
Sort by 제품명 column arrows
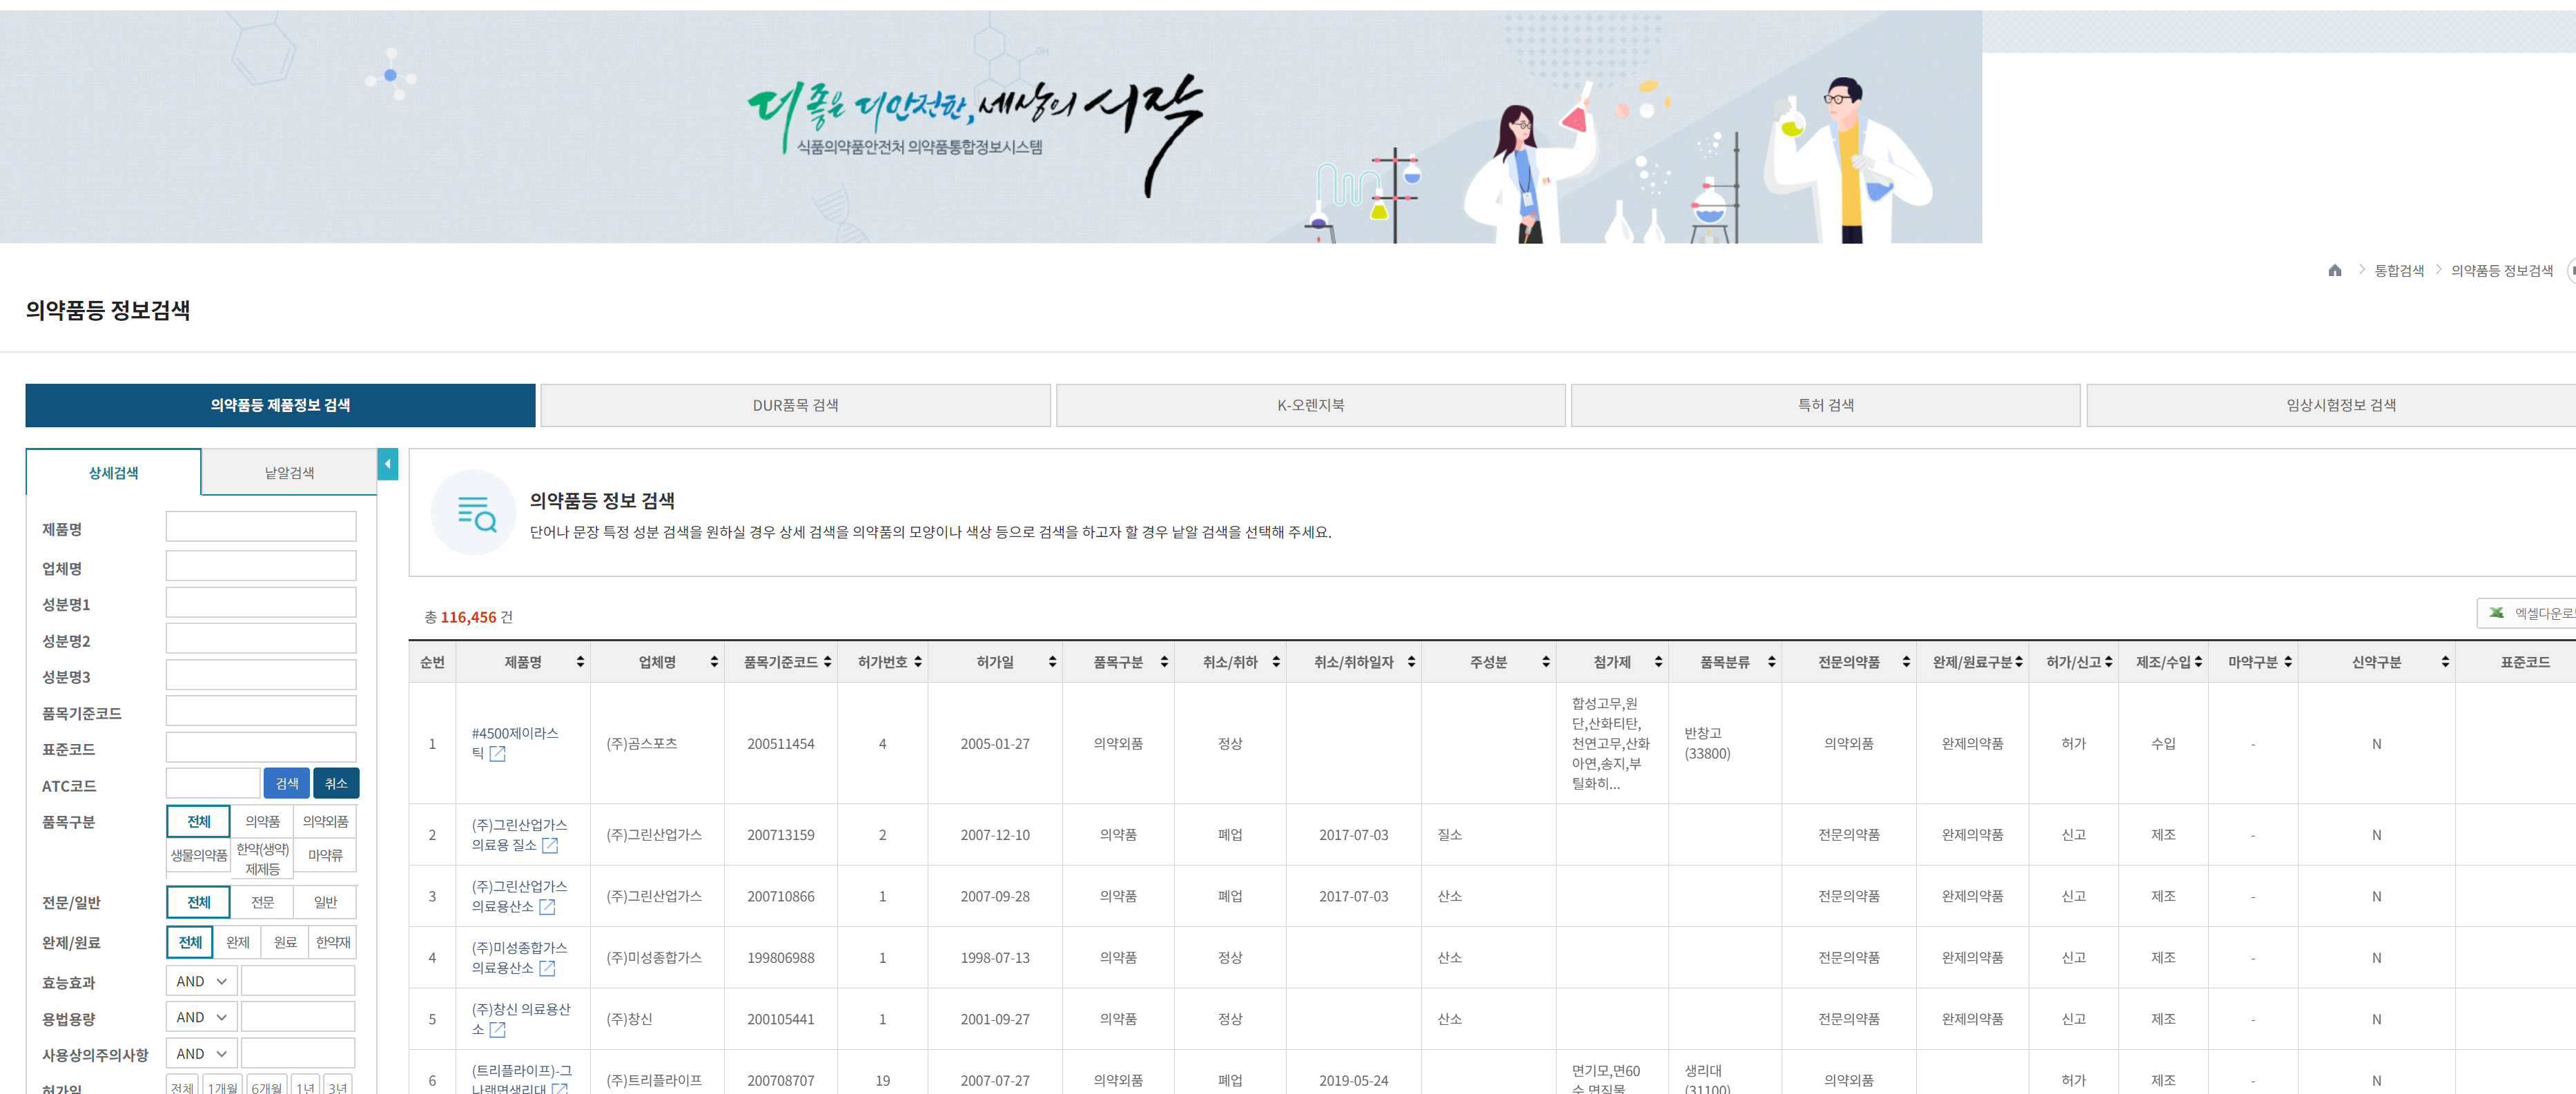(x=580, y=662)
